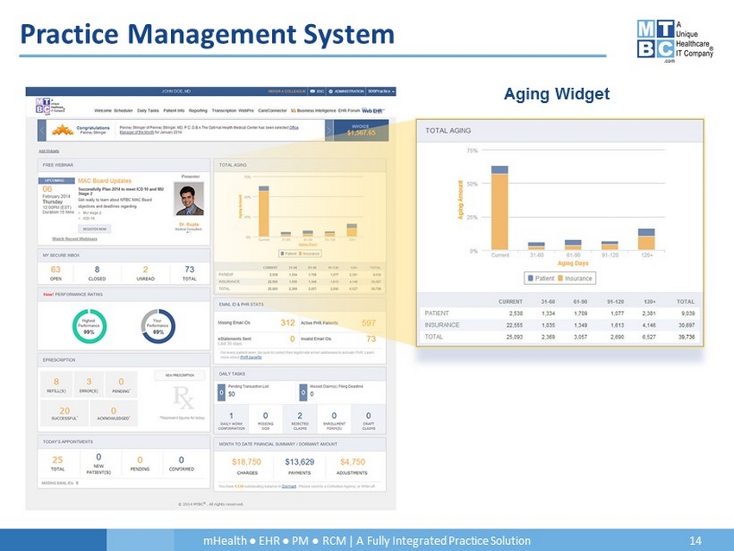
Task: Open the Draft Claims tile
Action: [369, 419]
